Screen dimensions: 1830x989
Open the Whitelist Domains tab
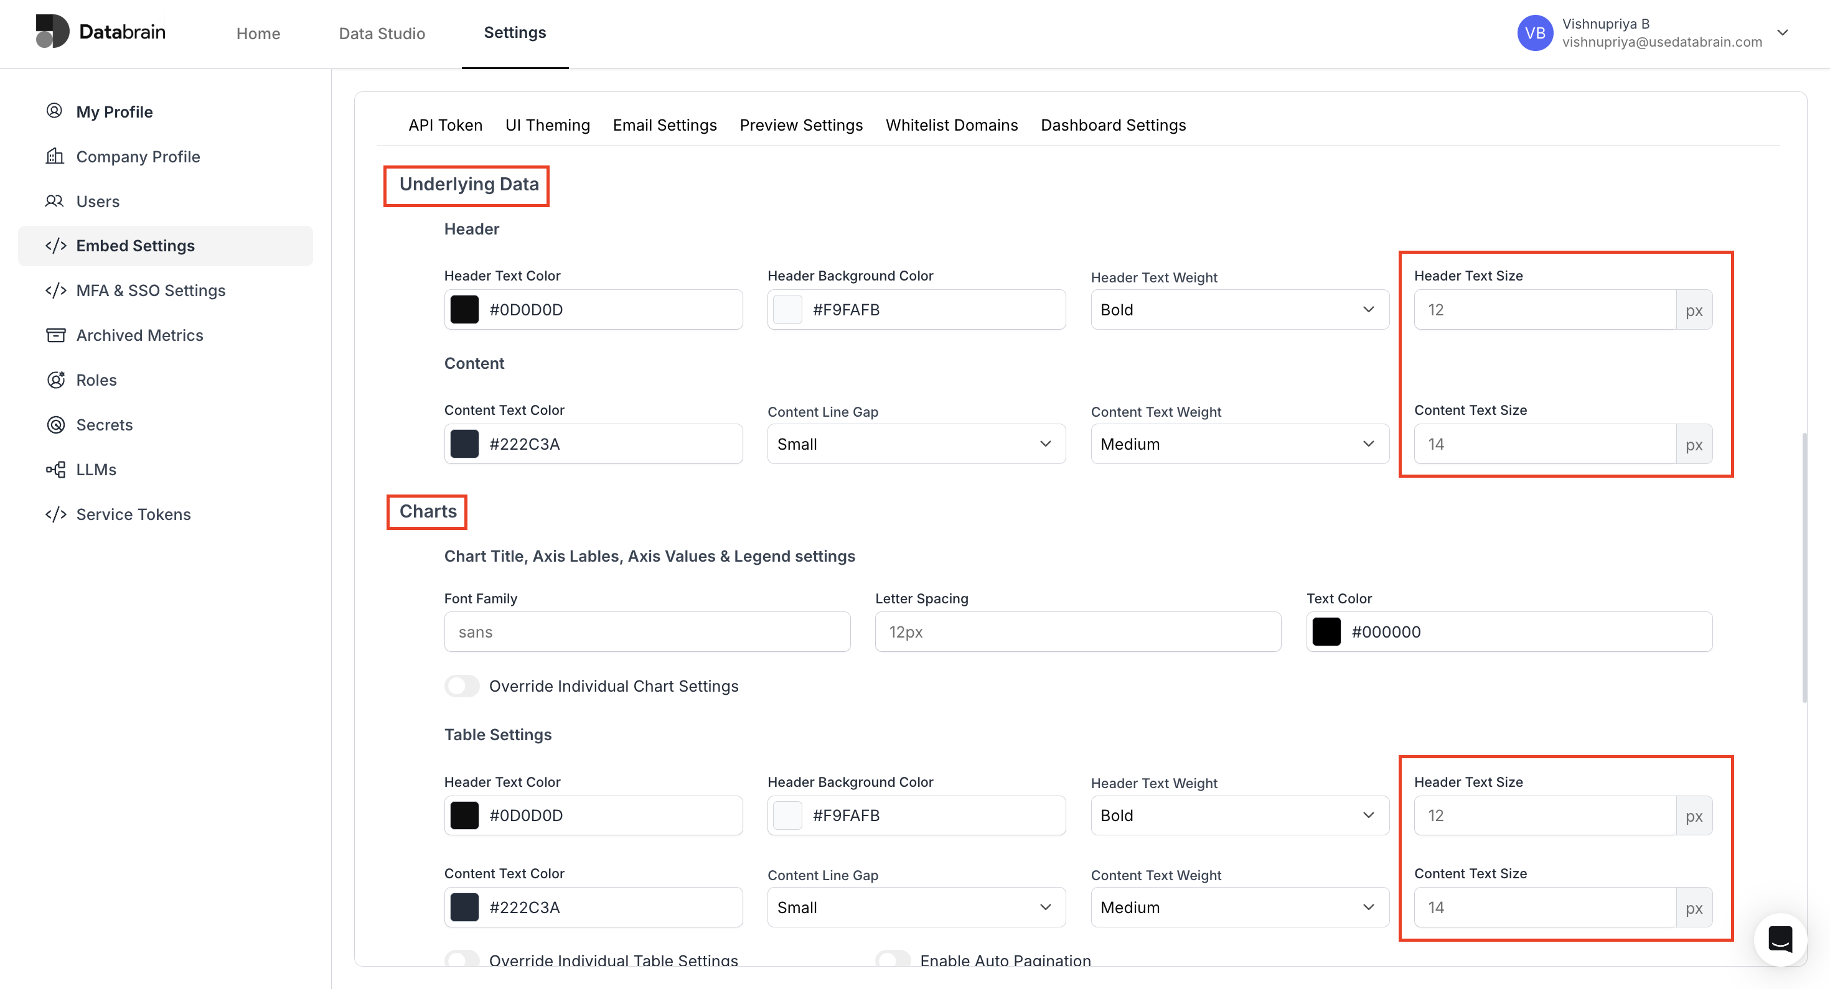pyautogui.click(x=952, y=125)
